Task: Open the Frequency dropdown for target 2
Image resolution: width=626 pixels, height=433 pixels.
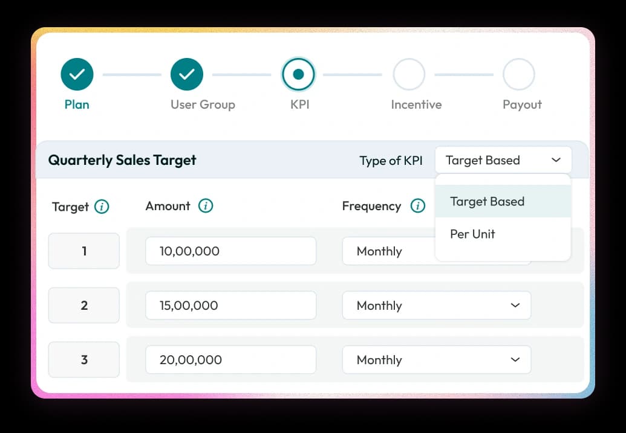Action: 436,306
